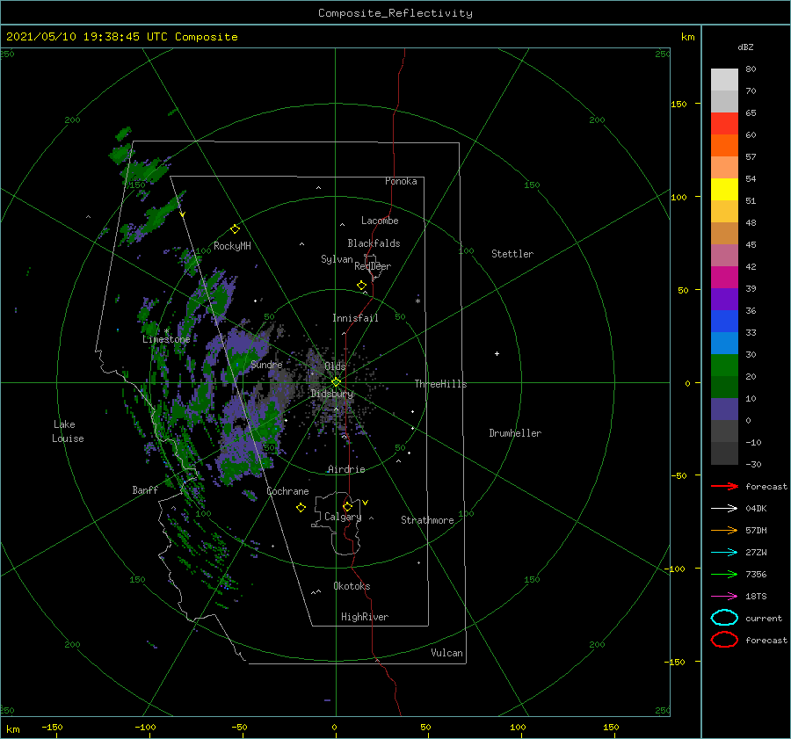This screenshot has height=739, width=791.
Task: Click the Blackfalds label
Action: pyautogui.click(x=374, y=243)
